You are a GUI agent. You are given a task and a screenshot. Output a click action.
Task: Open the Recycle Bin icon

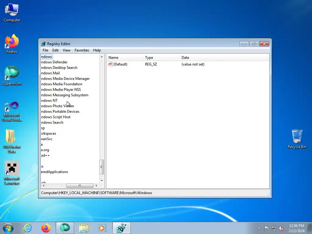297,139
